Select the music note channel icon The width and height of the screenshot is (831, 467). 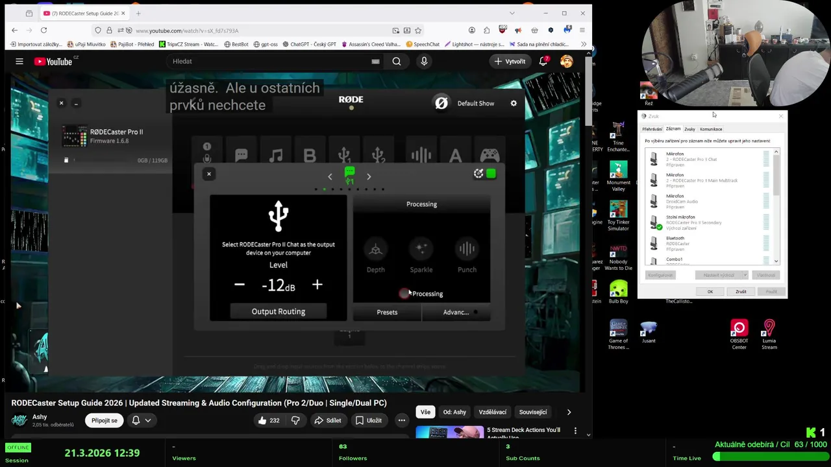tap(276, 155)
